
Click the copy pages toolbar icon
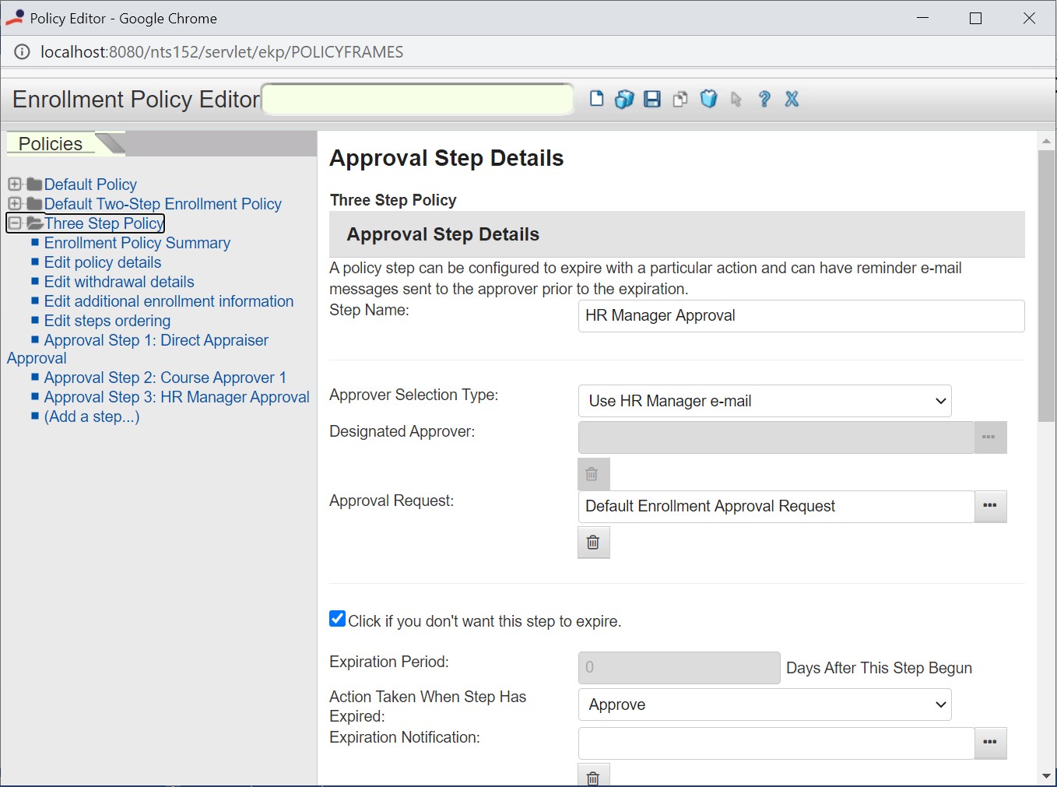(680, 99)
